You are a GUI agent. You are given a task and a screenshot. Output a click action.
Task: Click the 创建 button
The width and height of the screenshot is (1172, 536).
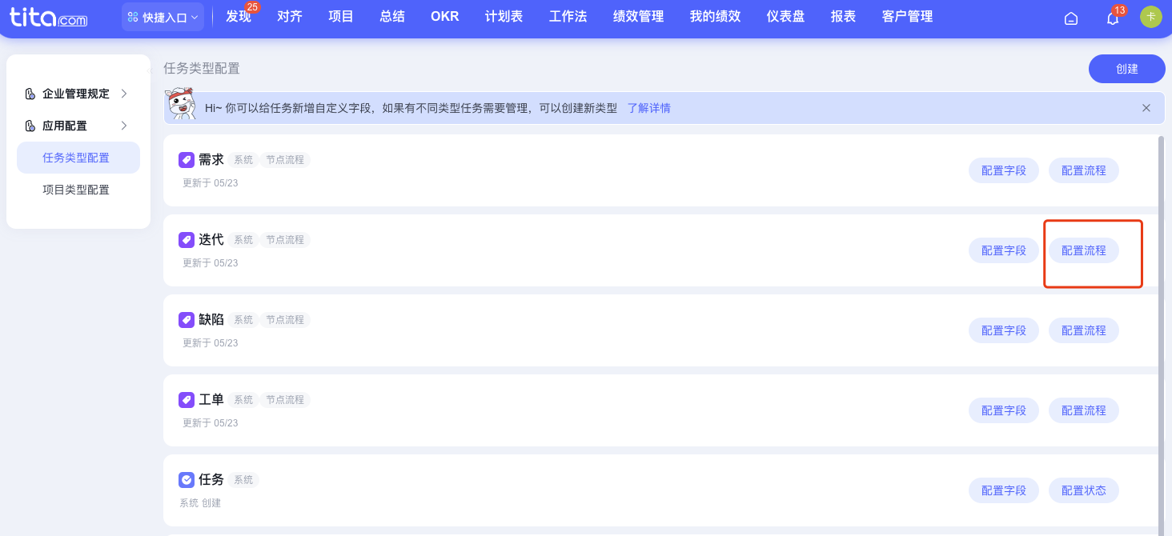pos(1126,69)
